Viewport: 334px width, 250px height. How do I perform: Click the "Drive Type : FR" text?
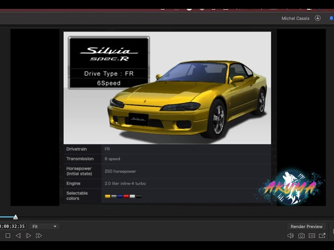109,73
